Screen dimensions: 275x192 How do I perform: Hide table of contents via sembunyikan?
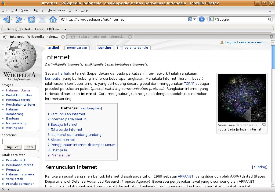(91, 108)
